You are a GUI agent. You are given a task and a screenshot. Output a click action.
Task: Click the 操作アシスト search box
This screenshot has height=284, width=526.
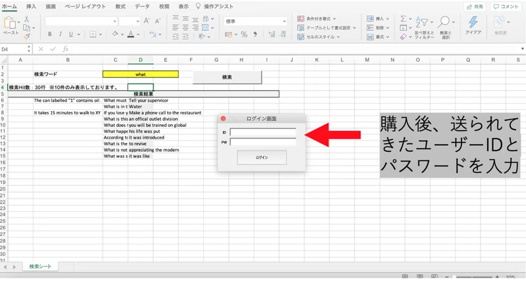(215, 7)
